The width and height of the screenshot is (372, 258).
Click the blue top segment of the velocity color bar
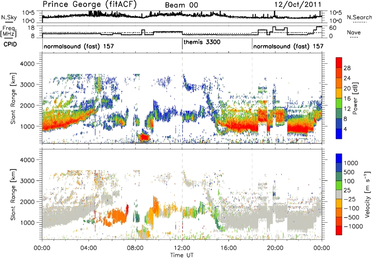click(x=339, y=158)
